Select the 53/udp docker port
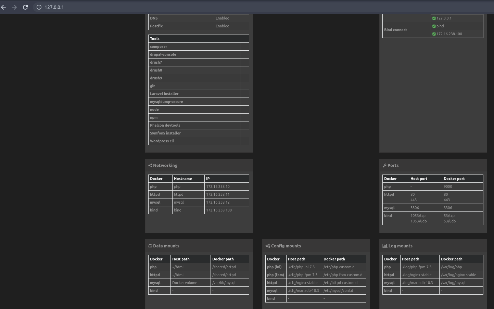The height and width of the screenshot is (309, 494). point(449,221)
